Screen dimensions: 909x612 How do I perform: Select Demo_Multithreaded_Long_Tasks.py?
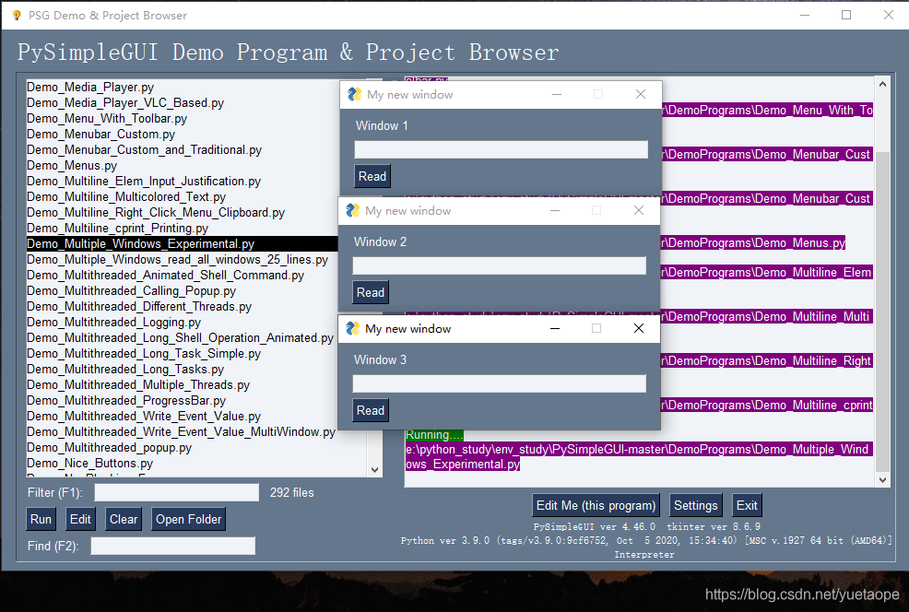pyautogui.click(x=125, y=369)
